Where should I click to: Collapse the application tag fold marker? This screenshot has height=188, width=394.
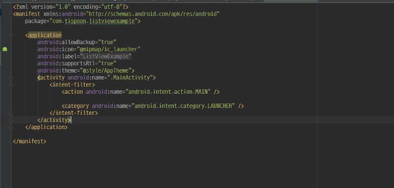(11, 36)
